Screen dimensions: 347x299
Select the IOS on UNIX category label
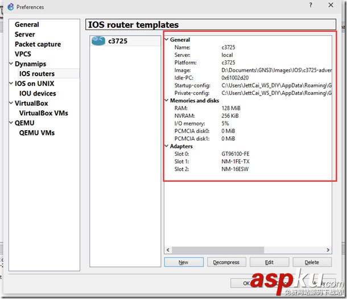pos(35,84)
